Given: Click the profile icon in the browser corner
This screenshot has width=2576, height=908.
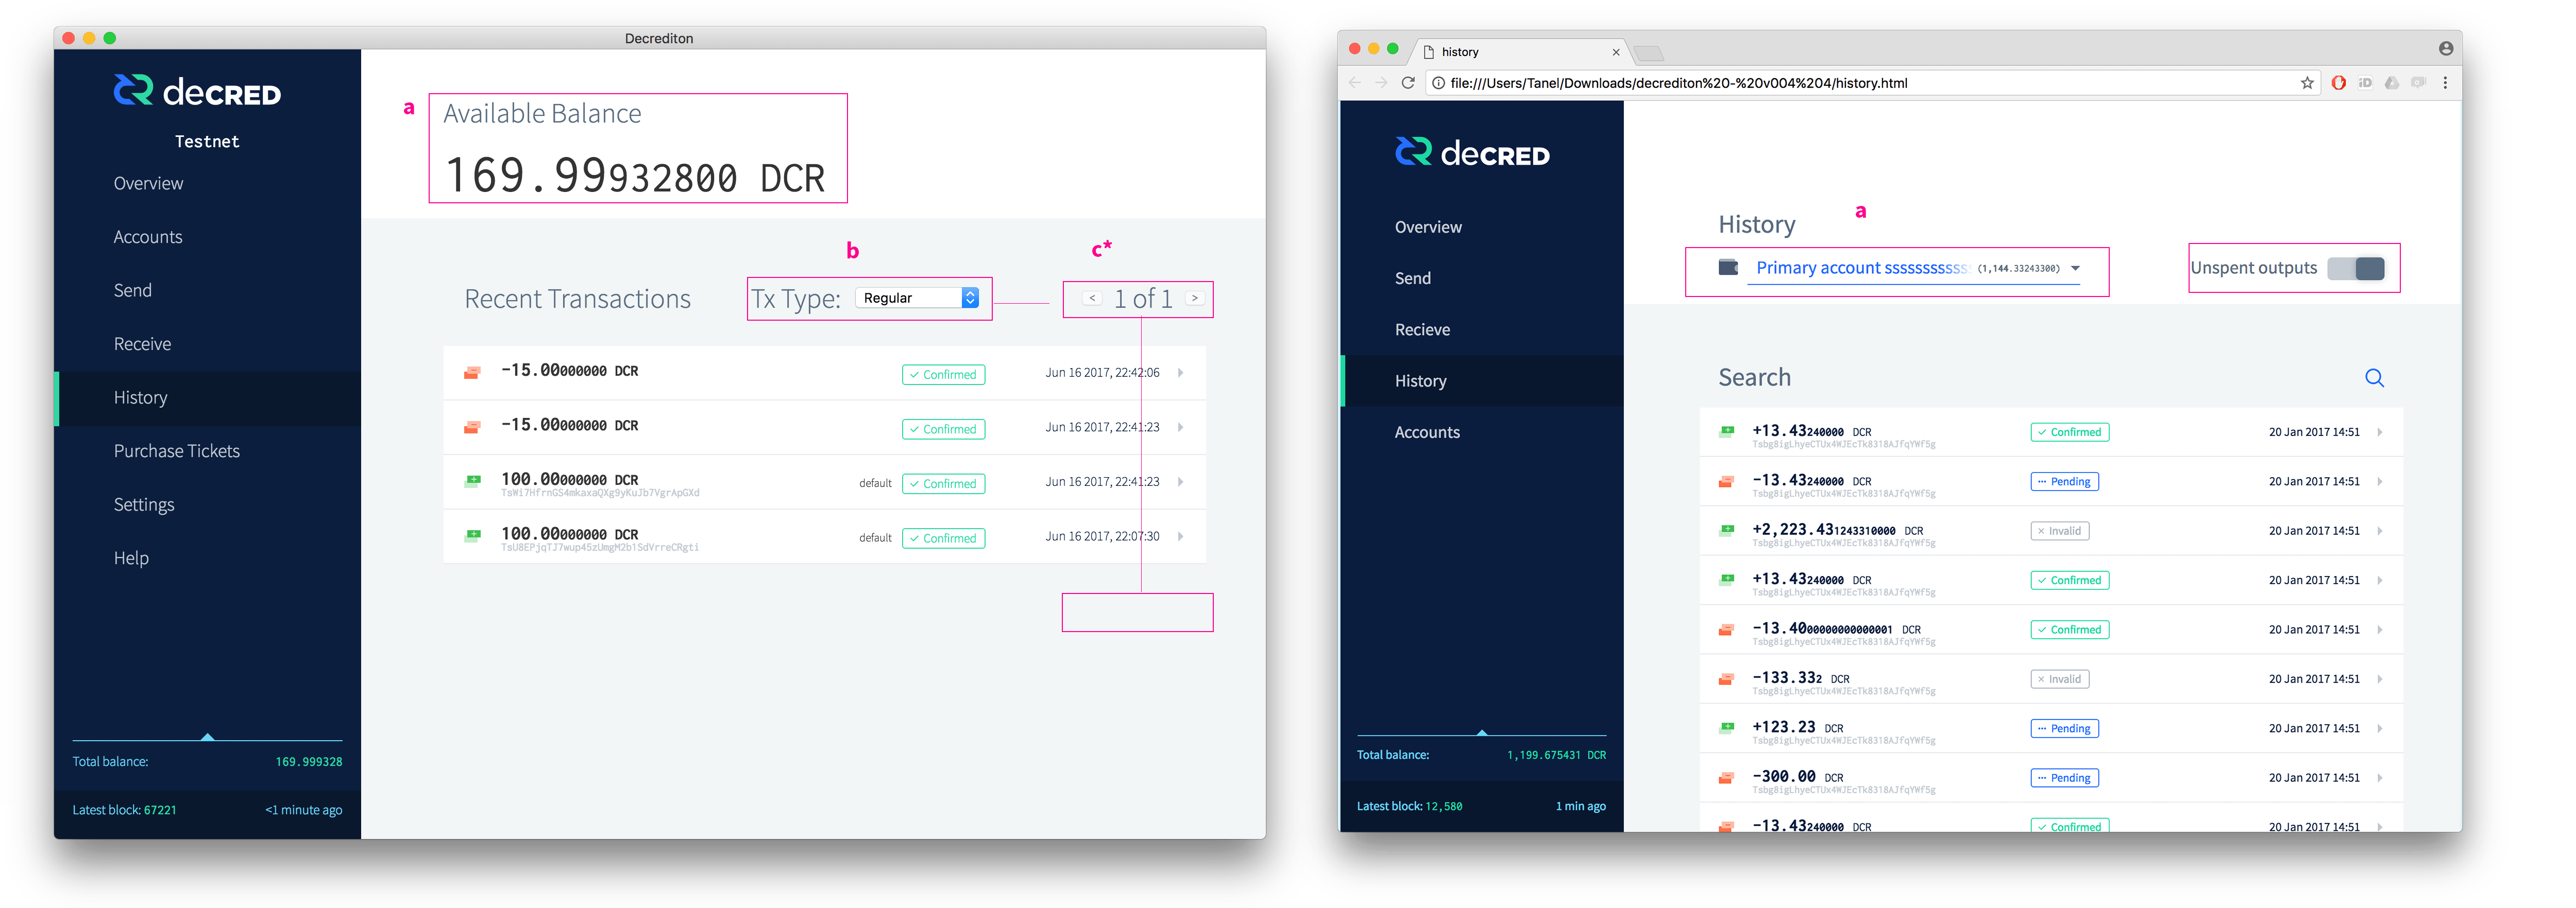Looking at the screenshot, I should click(2446, 48).
